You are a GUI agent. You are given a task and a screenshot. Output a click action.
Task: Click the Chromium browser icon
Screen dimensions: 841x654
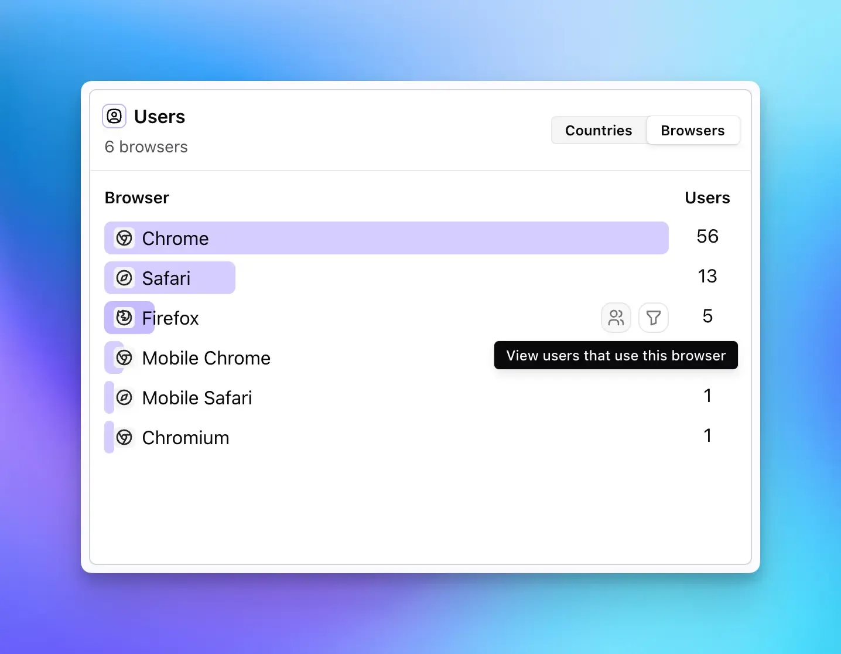pos(124,437)
